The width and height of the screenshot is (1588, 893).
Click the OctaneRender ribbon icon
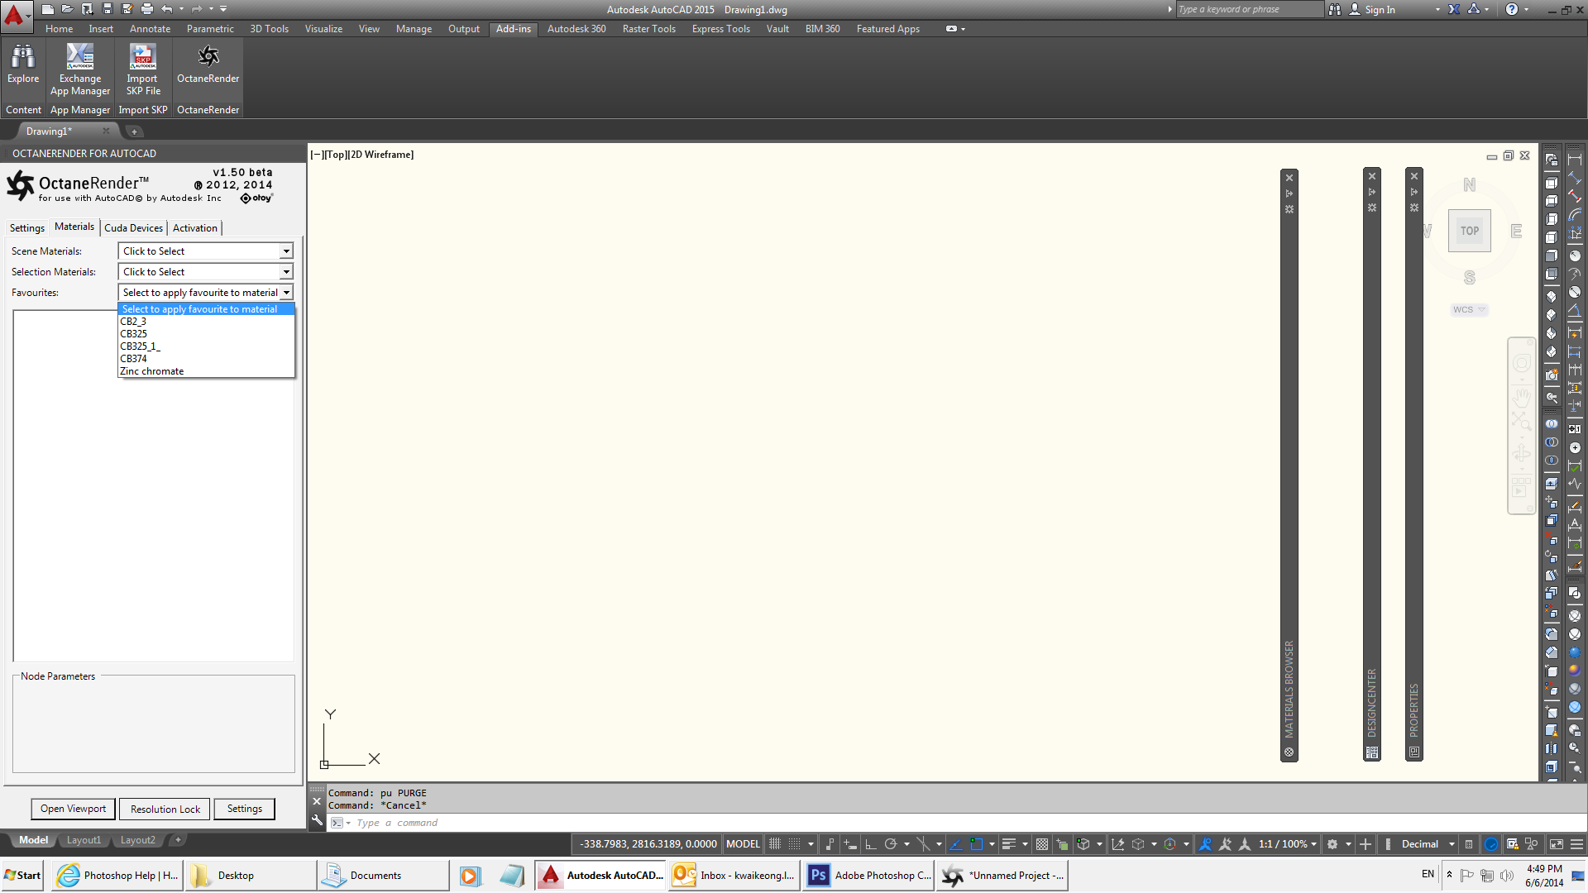pyautogui.click(x=208, y=56)
